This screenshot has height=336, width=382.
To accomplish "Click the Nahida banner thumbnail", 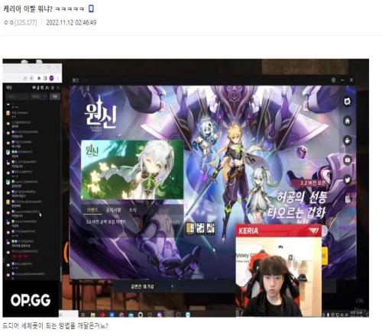I will tap(132, 170).
